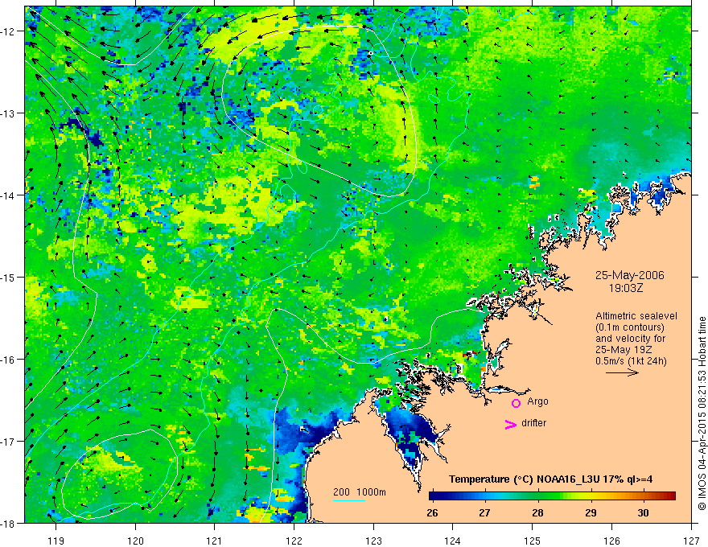Click the color bar label '28'
The image size is (708, 547).
537,512
